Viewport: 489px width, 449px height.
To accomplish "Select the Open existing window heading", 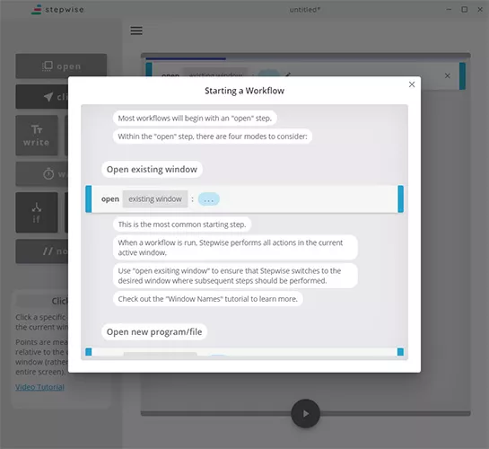I will 152,170.
